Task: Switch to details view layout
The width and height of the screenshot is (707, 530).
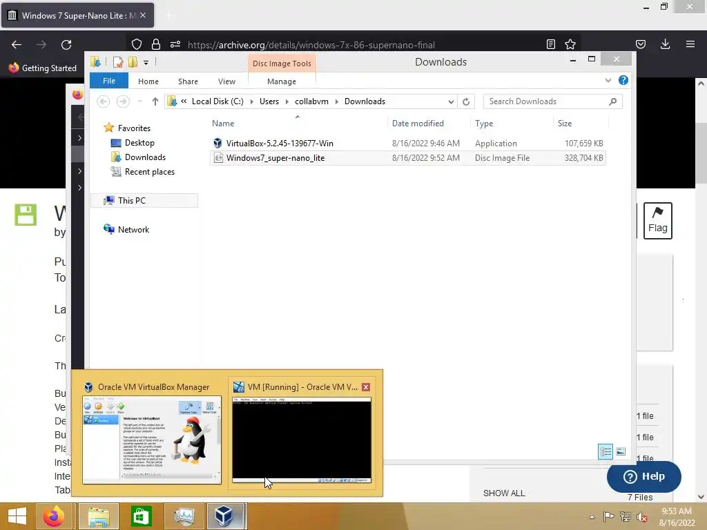Action: pos(605,451)
